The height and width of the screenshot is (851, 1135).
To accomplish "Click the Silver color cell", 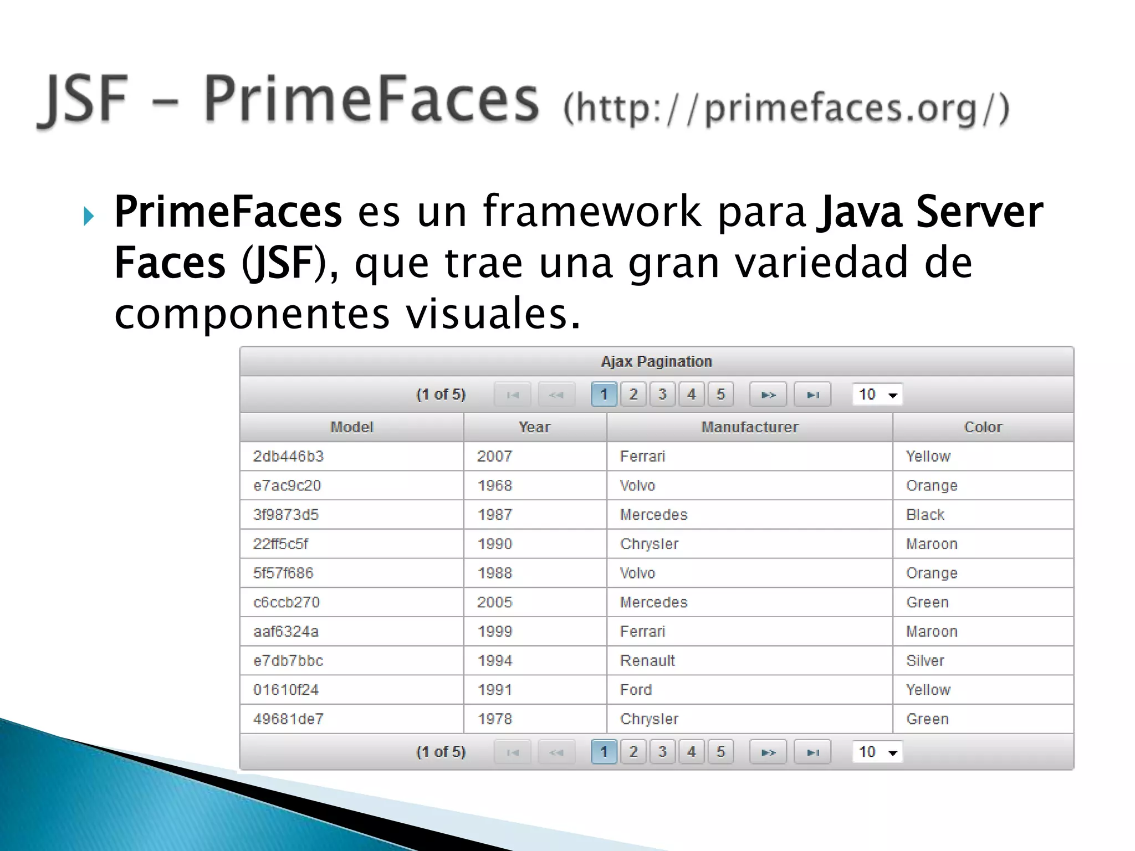I will (983, 661).
